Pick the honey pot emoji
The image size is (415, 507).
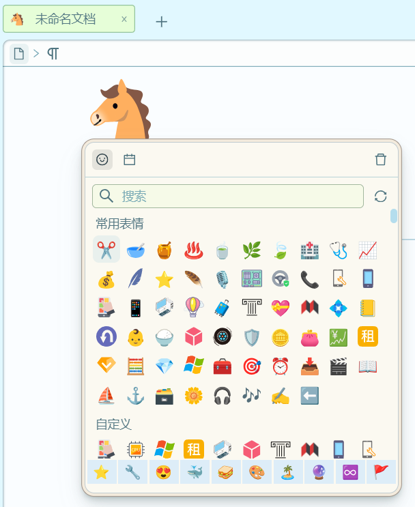point(164,250)
